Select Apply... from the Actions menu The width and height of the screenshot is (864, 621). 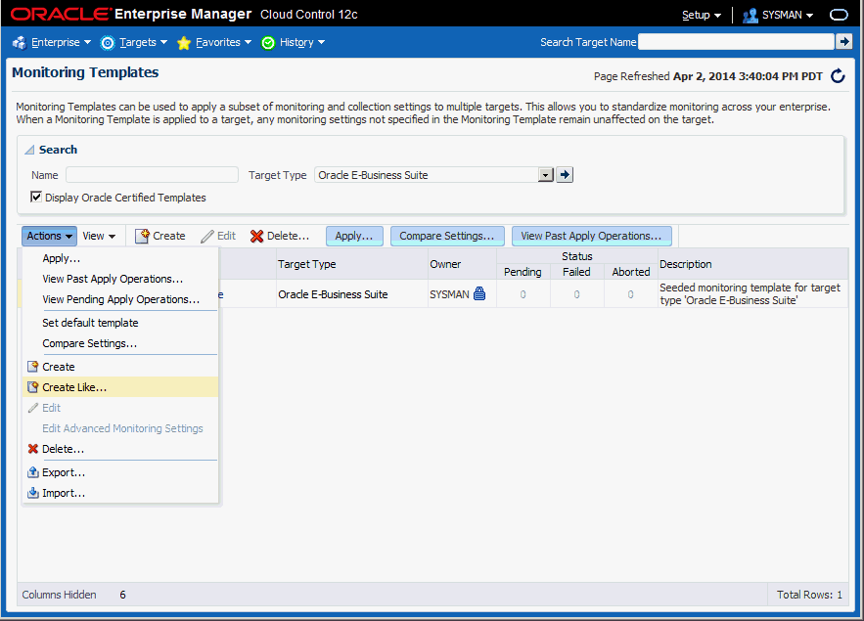tap(120, 258)
